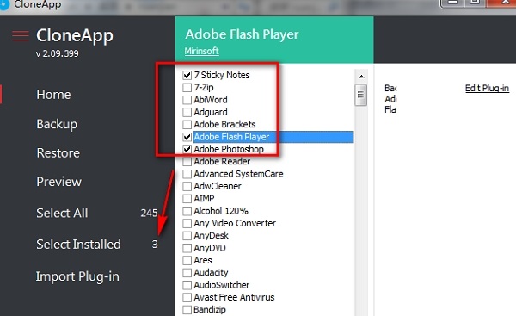Open the red hamburger menu icon

[x=21, y=36]
